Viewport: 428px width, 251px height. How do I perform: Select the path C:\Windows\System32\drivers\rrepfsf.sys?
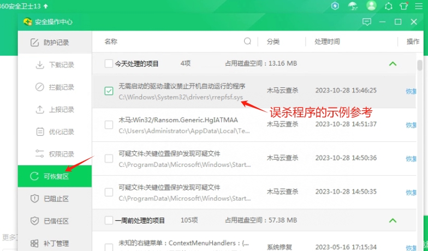[181, 97]
